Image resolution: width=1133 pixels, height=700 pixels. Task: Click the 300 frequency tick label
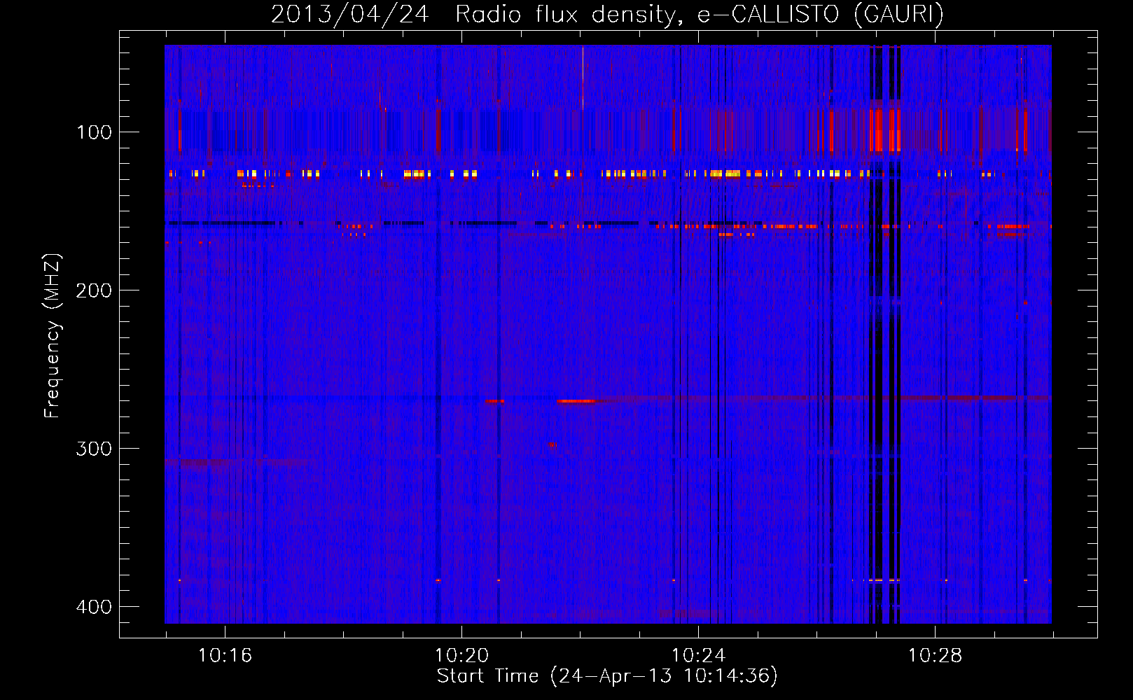click(x=94, y=449)
